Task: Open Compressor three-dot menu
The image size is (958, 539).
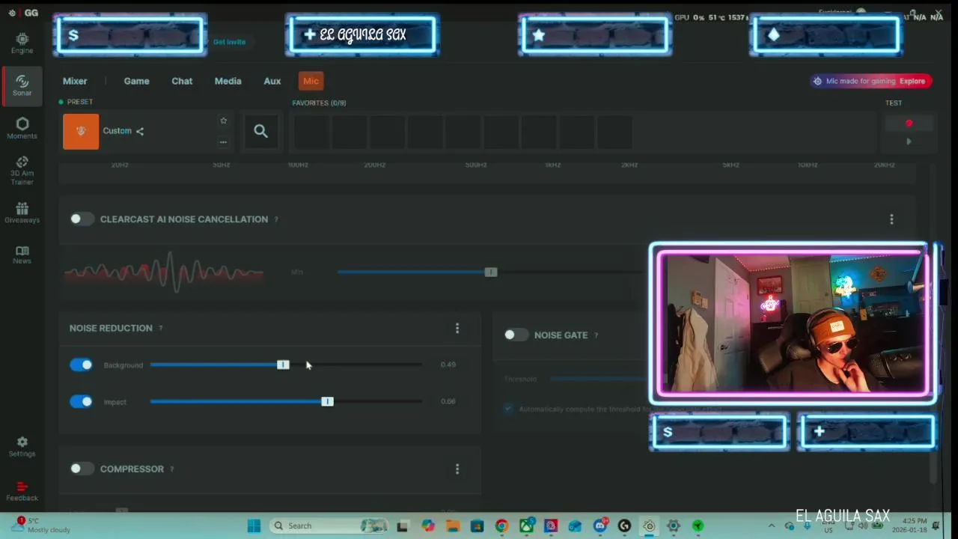Action: [457, 469]
